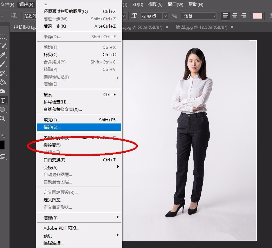Pick the Paint Bucket tool

3,82
